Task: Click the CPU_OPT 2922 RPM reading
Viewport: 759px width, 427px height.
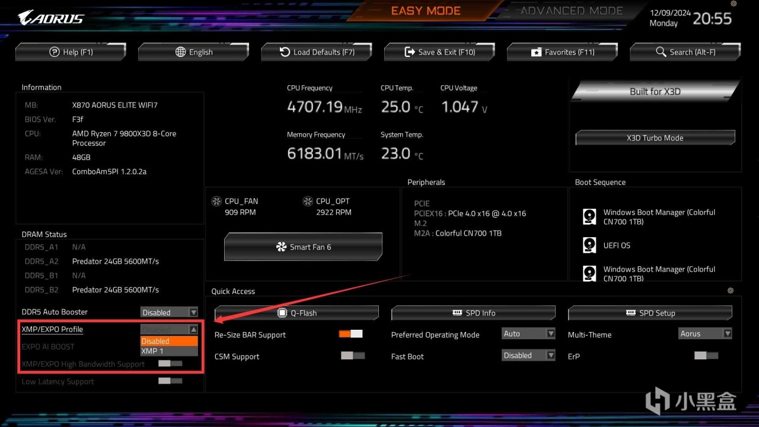Action: click(x=334, y=212)
